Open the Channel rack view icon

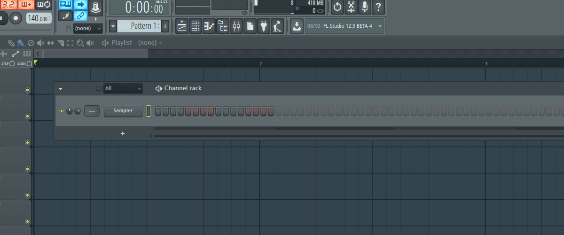click(x=196, y=26)
